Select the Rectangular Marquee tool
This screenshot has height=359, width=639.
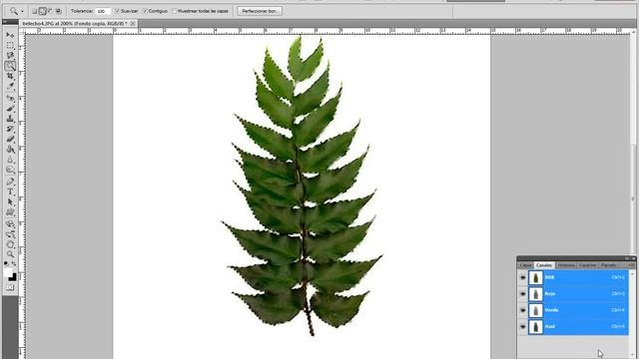(10, 46)
